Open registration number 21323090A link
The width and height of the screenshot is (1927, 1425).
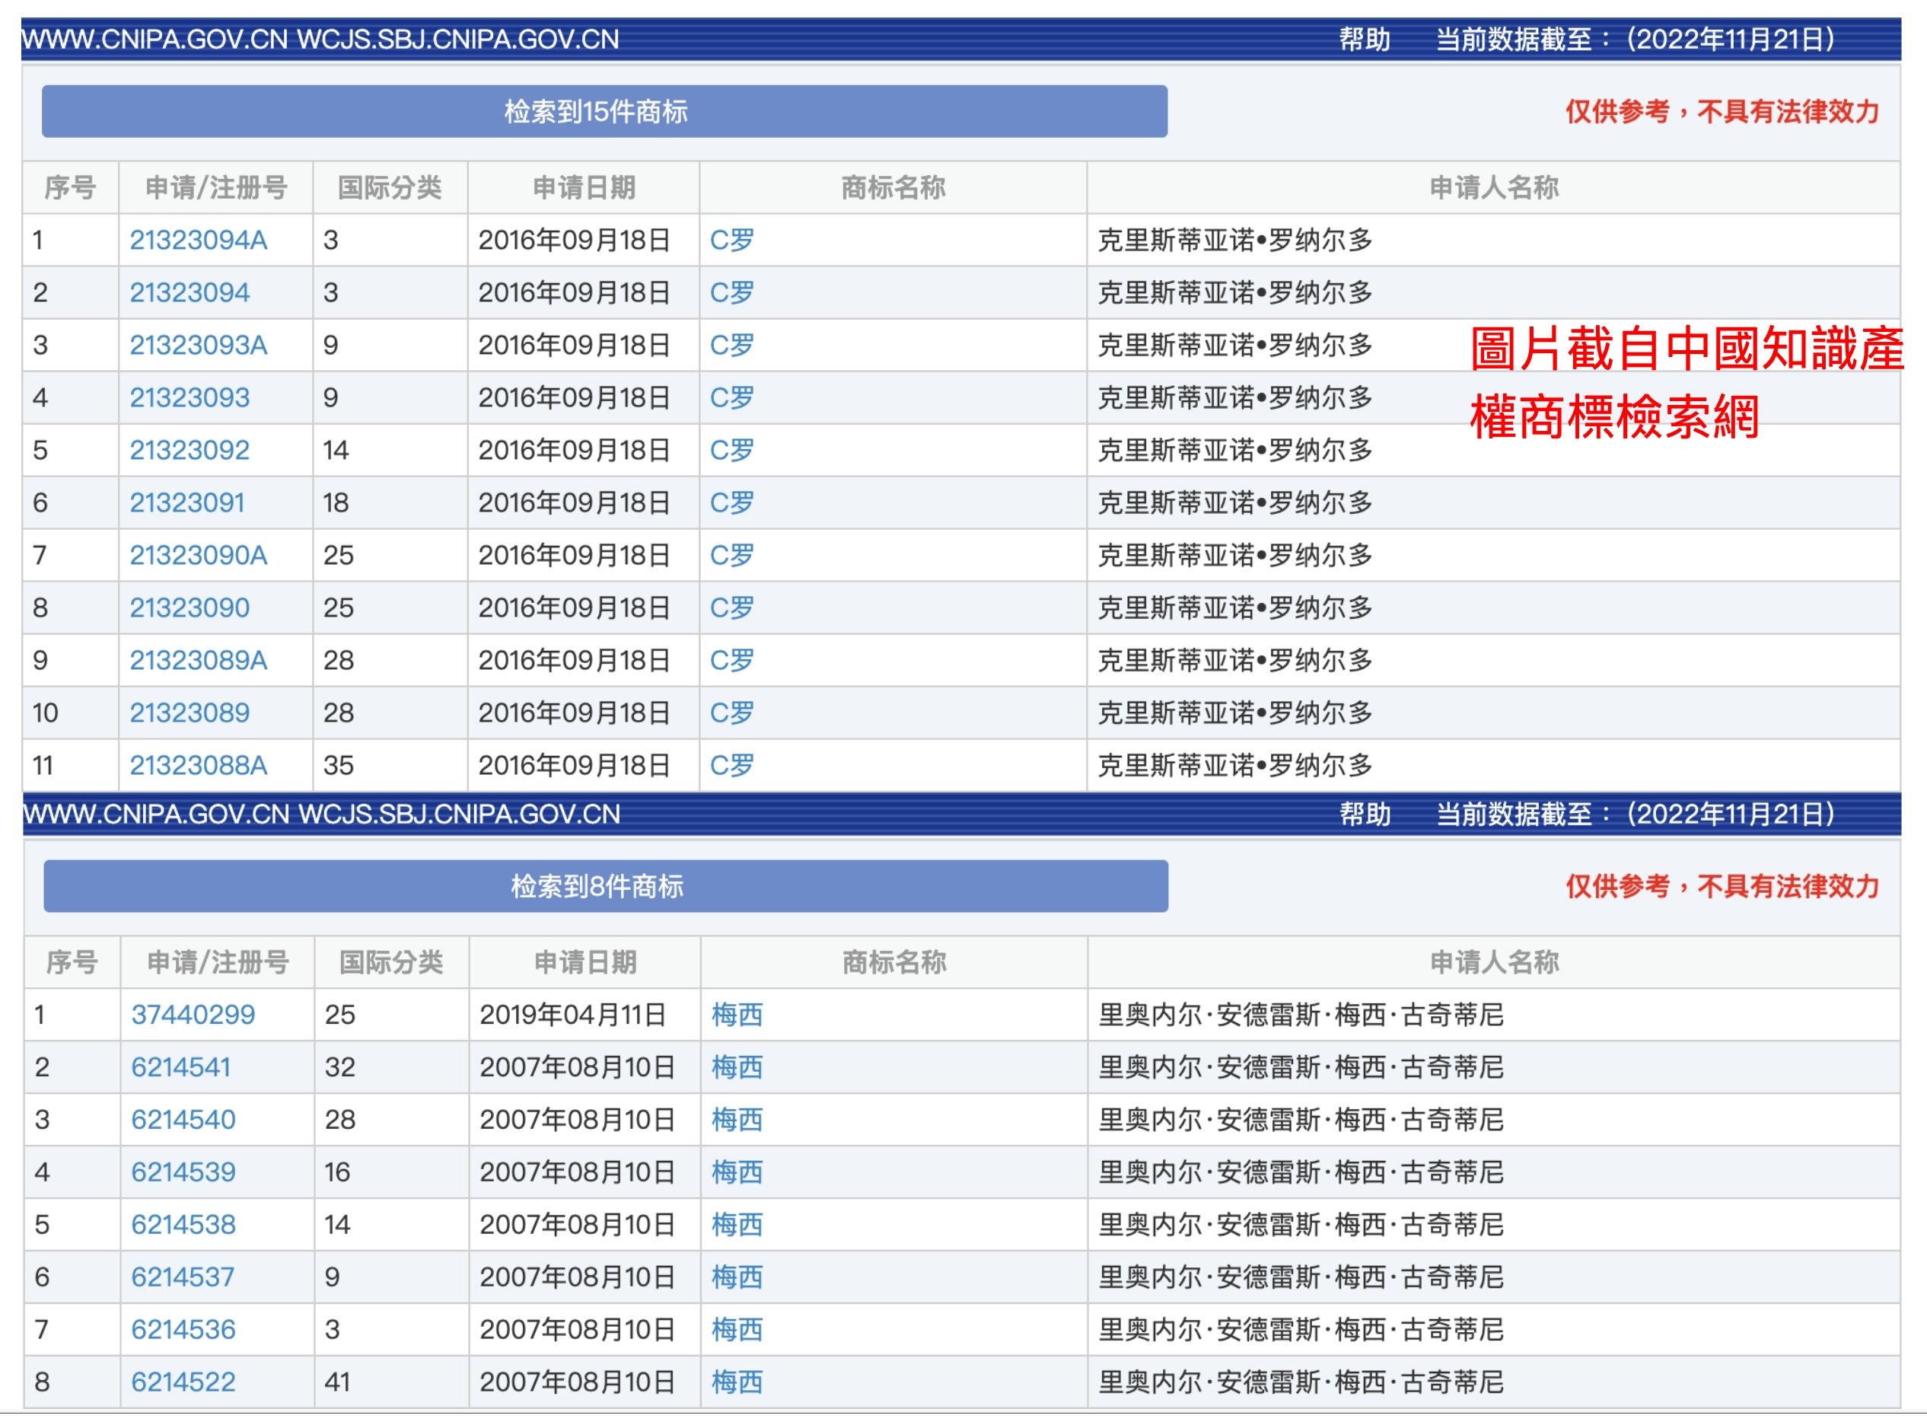199,556
